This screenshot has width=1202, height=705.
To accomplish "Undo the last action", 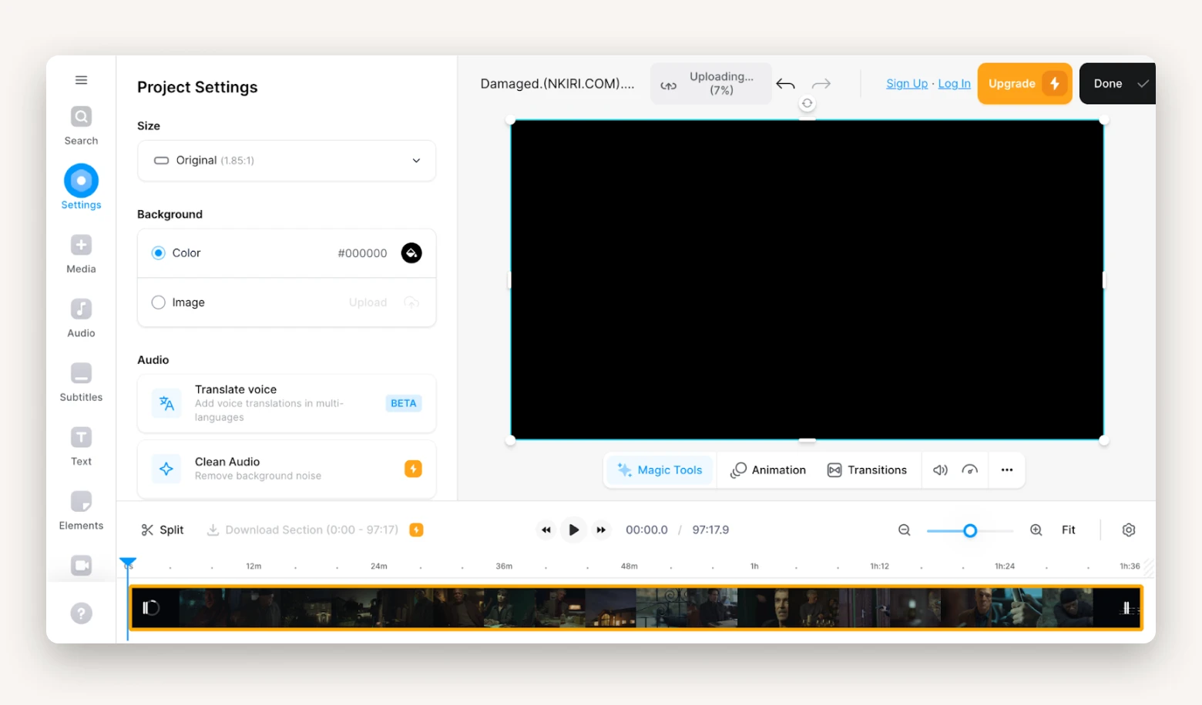I will click(785, 83).
